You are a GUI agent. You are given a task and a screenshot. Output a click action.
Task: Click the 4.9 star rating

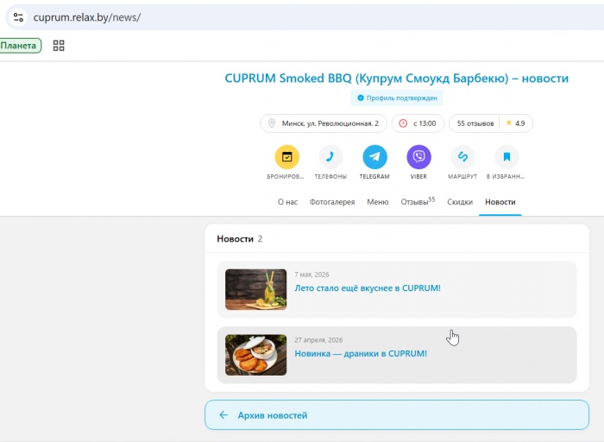point(515,123)
